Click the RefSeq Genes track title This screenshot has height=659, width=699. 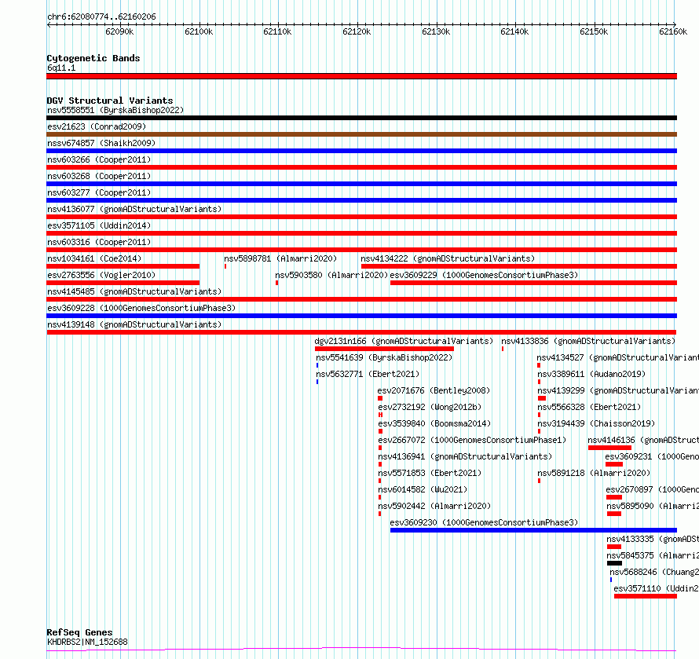point(80,632)
